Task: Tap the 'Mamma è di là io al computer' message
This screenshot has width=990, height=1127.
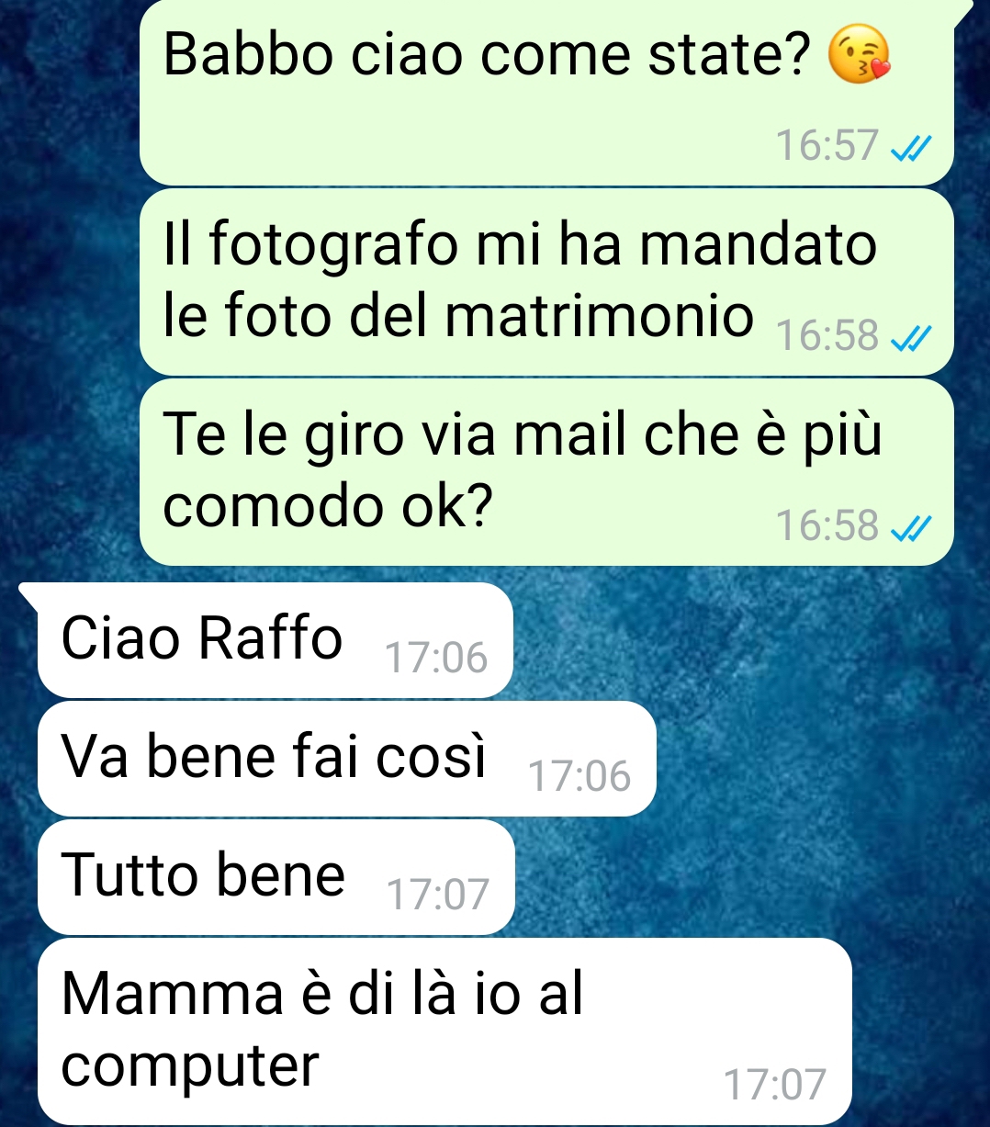Action: click(x=444, y=1031)
